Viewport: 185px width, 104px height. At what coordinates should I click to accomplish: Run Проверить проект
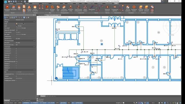pos(134,8)
